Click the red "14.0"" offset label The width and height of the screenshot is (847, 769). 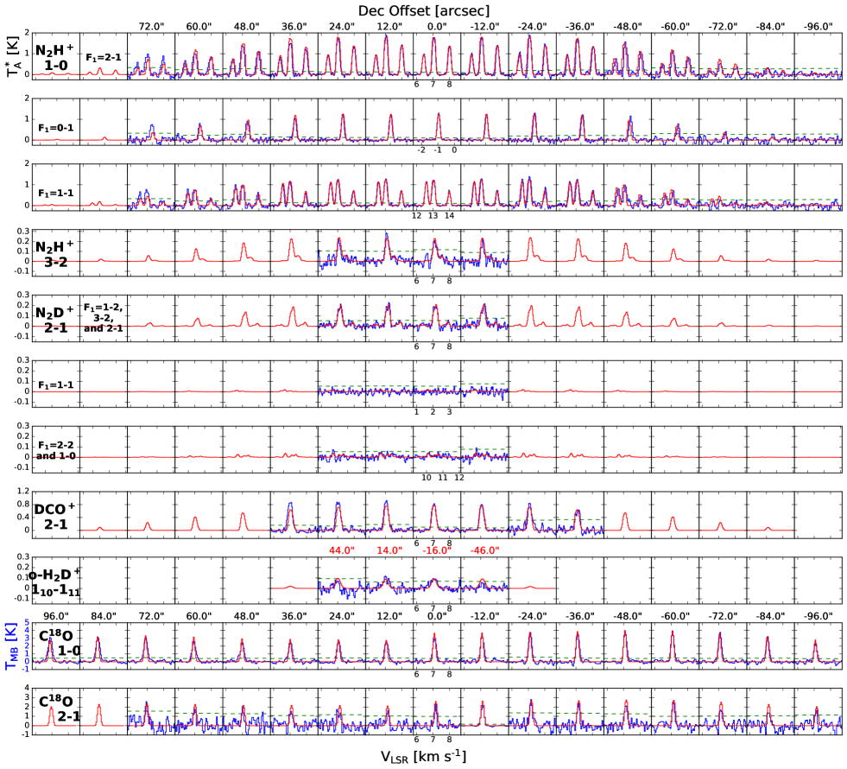389,550
